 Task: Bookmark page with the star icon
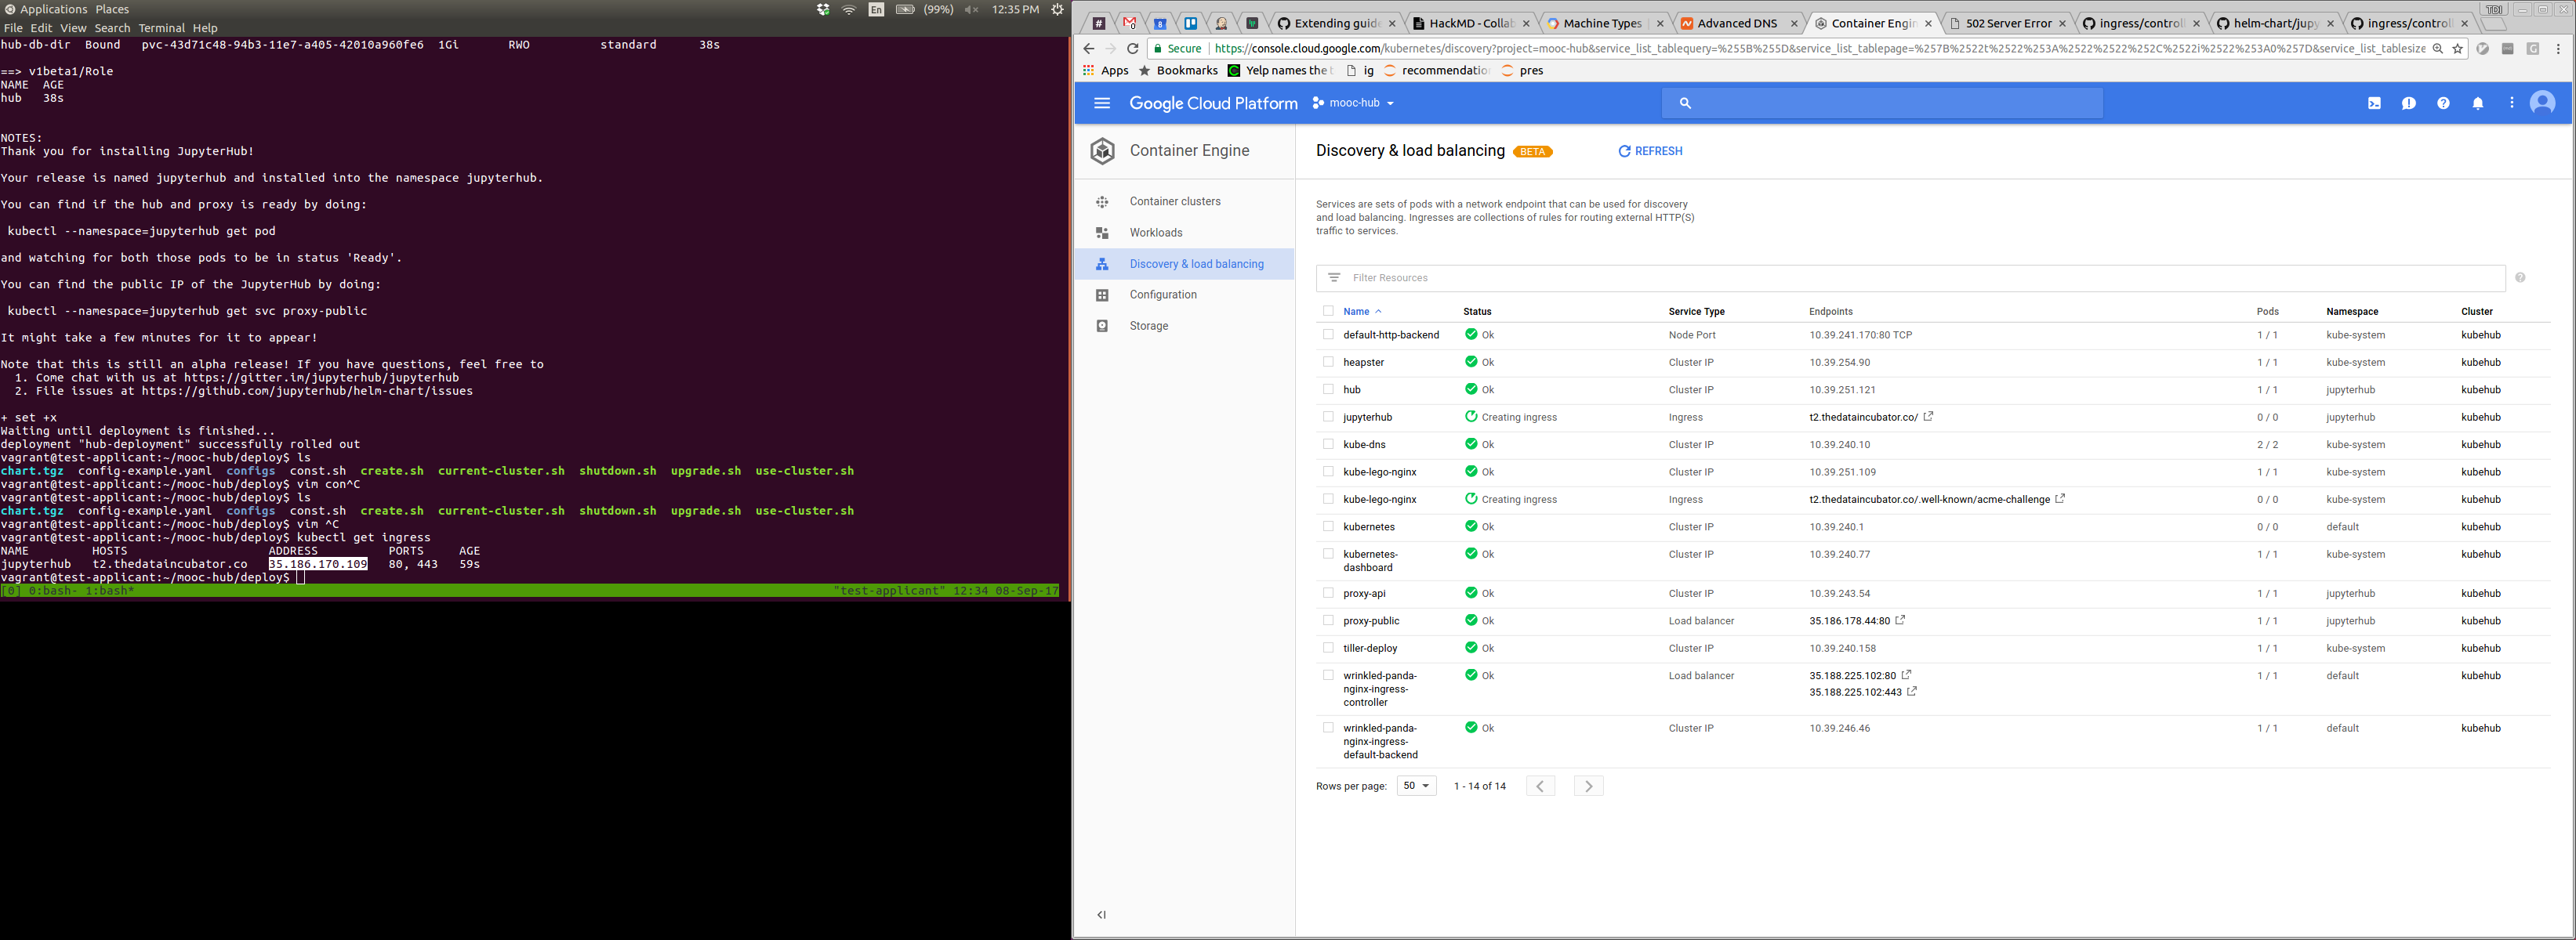2457,48
